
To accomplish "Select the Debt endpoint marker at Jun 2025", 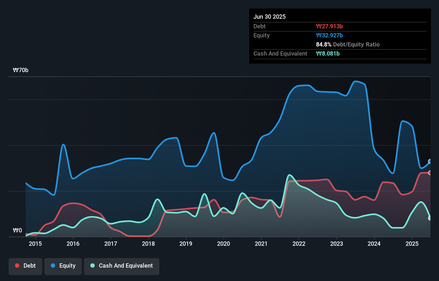I will click(x=430, y=173).
